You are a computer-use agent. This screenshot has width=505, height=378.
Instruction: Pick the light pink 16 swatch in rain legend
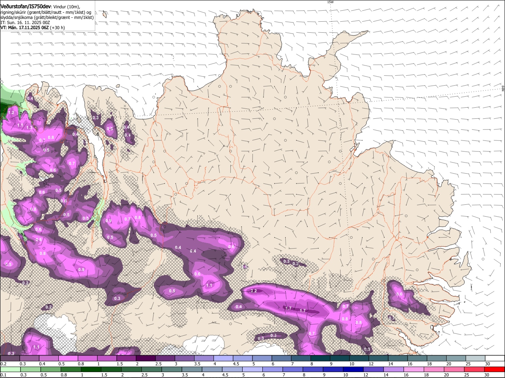pyautogui.click(x=413, y=369)
